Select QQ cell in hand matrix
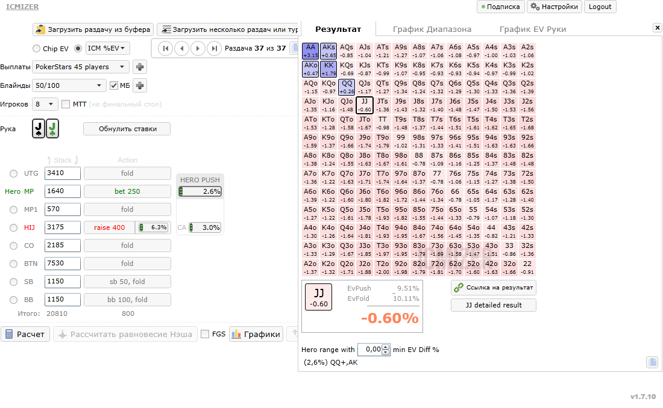This screenshot has width=663, height=408. [347, 87]
